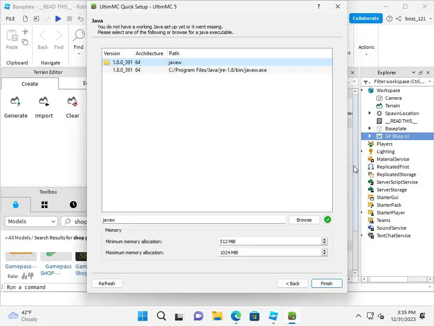This screenshot has height=326, width=434.
Task: Open the Maximum memory allocation stepper field
Action: tap(273, 253)
